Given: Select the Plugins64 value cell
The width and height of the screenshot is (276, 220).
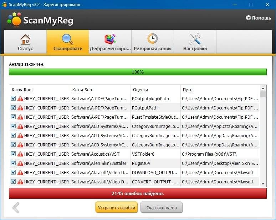Looking at the screenshot, I should [155, 163].
